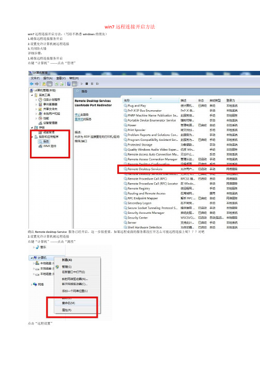
Task: Click the gear icon beside Print Spooler
Action: (x=126, y=130)
